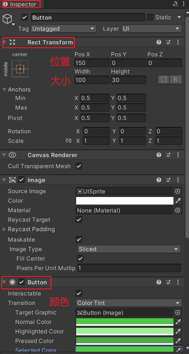Open Source Image object picker

pos(178,192)
